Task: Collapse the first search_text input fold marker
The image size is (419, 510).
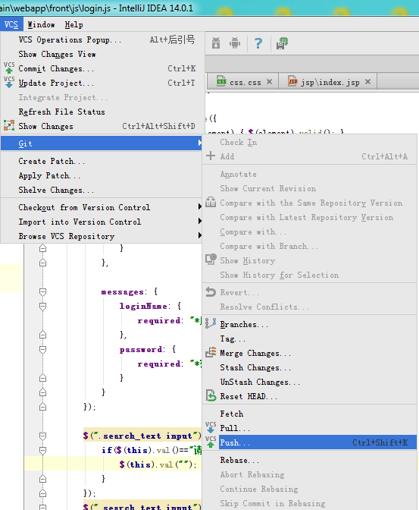Action: [42, 436]
